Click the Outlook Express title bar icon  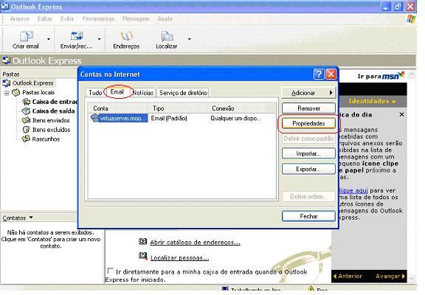coord(4,7)
